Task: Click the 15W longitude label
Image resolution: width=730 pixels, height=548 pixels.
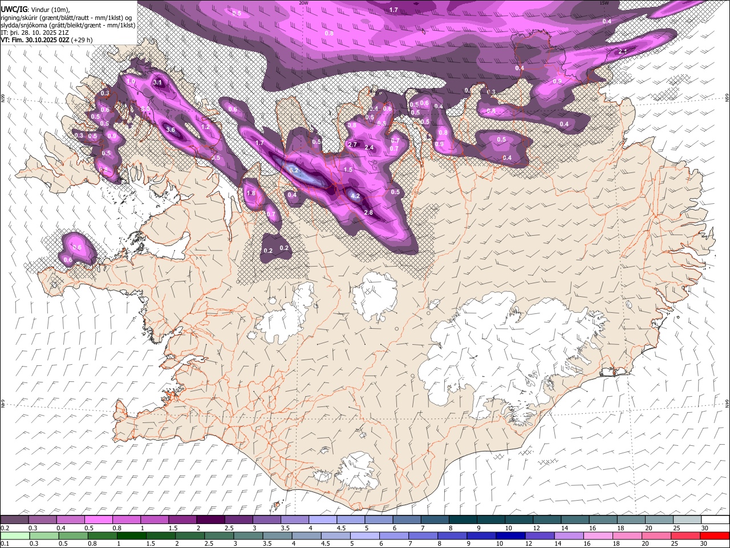Action: coord(605,3)
